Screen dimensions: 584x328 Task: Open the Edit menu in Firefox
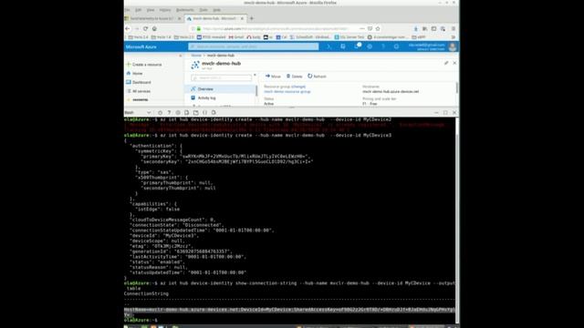pos(138,10)
